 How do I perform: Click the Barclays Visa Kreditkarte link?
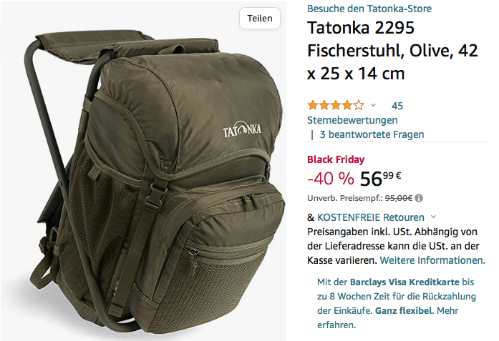tap(404, 282)
